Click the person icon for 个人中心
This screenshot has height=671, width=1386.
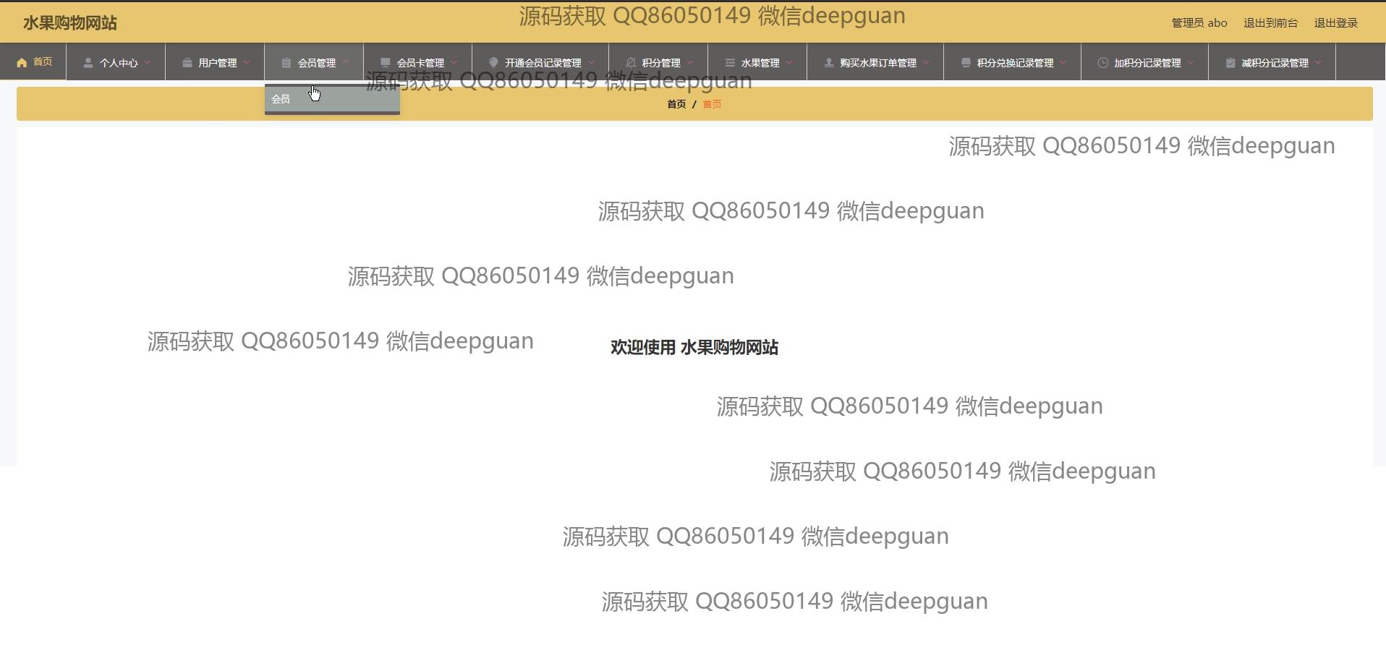pos(88,63)
